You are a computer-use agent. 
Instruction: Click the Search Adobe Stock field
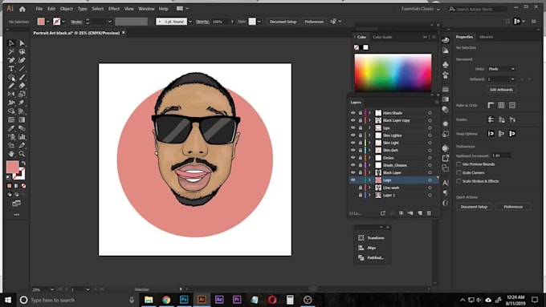click(x=478, y=9)
